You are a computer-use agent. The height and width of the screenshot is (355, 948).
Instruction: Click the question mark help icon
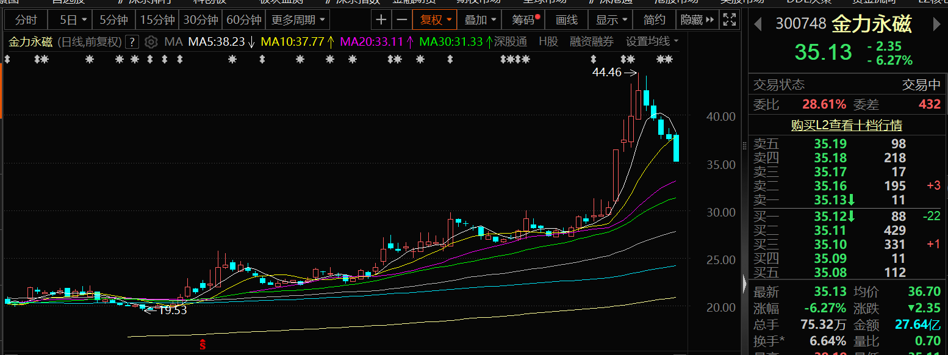132,42
